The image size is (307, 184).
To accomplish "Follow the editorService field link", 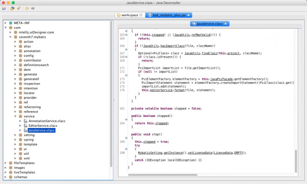I will (161, 90).
